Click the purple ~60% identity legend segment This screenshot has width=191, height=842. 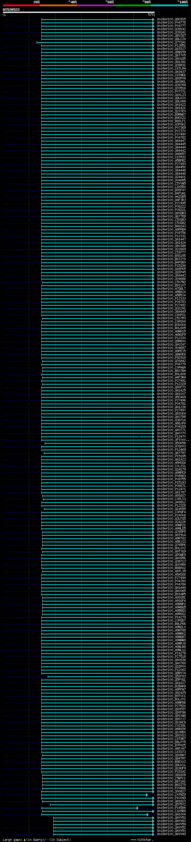coord(95,5)
